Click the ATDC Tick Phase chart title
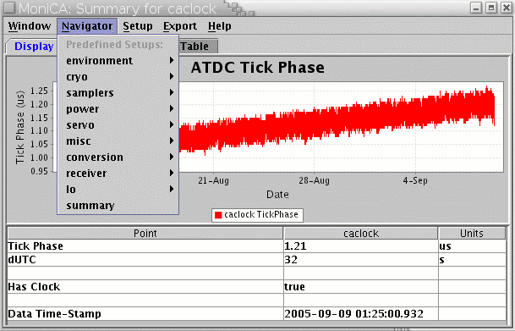This screenshot has width=515, height=331. click(257, 68)
